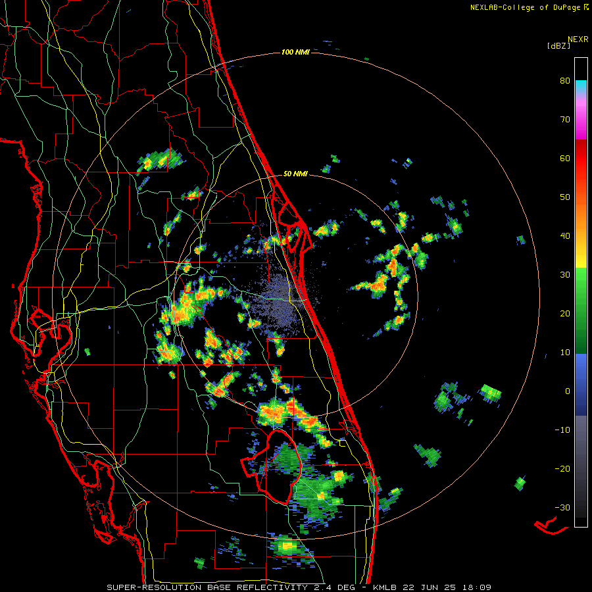Viewport: 592px width, 592px height.
Task: Click the 60 value on the dBZ scale
Action: (565, 158)
